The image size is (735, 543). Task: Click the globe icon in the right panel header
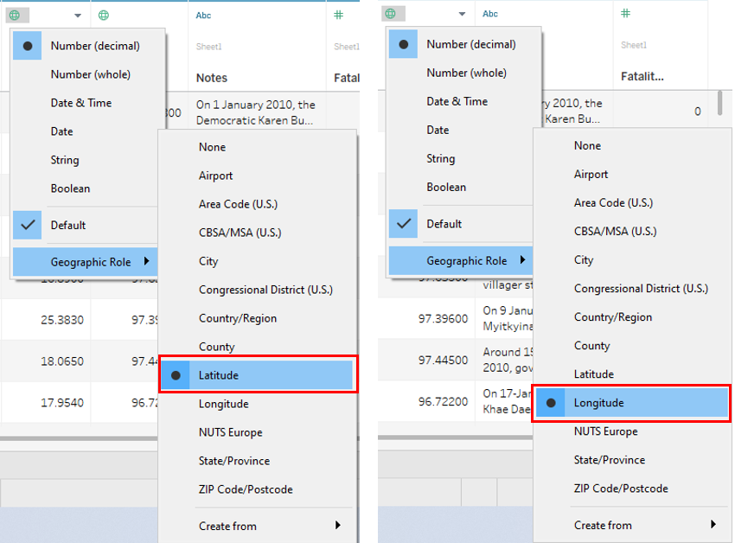tap(391, 14)
